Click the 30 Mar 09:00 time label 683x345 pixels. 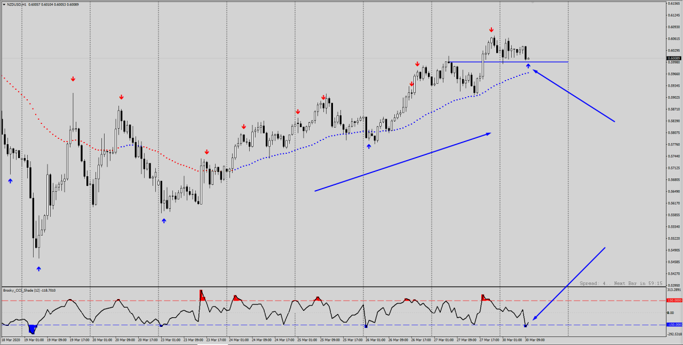[536, 340]
